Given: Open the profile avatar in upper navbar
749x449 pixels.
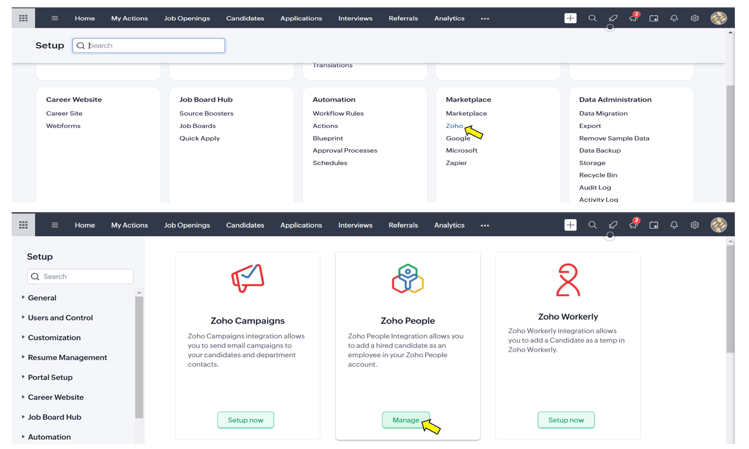Looking at the screenshot, I should point(718,18).
